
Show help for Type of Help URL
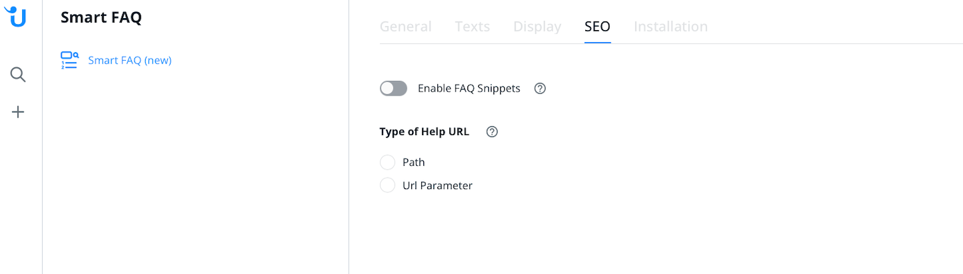(x=492, y=132)
